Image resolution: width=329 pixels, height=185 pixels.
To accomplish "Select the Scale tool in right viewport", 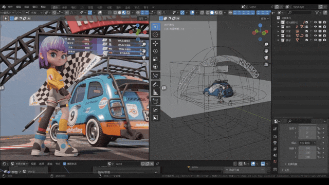I will point(155,59).
